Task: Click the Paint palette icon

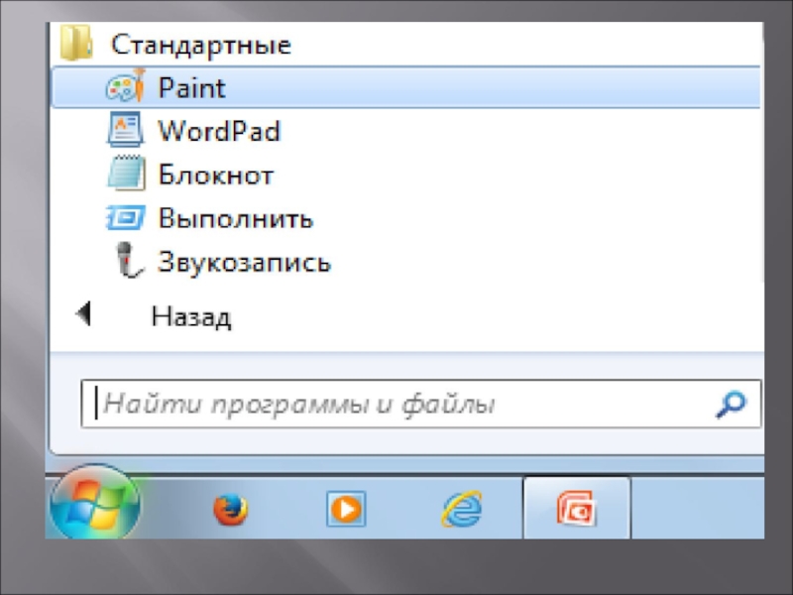Action: pyautogui.click(x=126, y=86)
